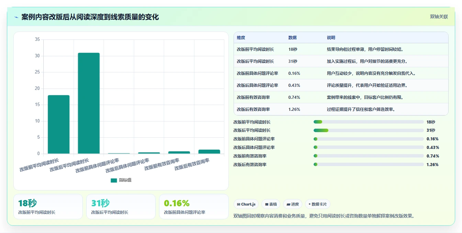Screen dimensions: 462x233
Task: Click the page title about 案例内容改版
Action: tap(90, 17)
